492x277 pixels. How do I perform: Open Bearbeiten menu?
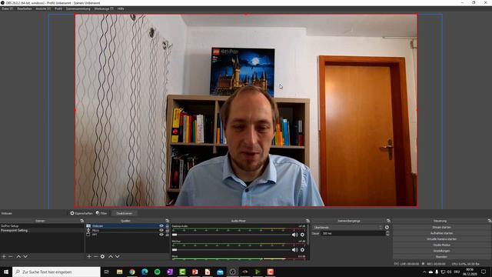[x=25, y=8]
